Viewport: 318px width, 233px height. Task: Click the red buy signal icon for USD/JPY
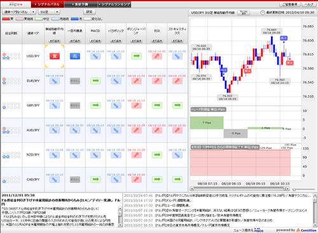[x=55, y=56]
